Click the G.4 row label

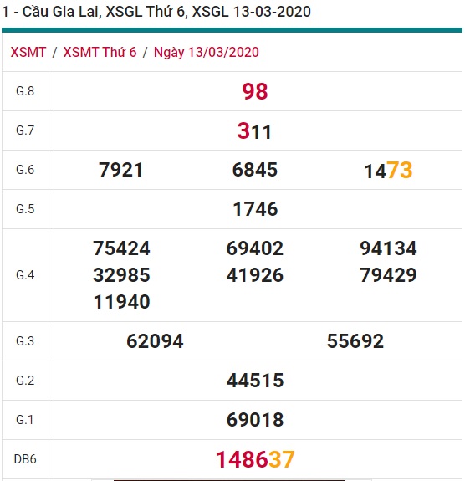tap(25, 275)
